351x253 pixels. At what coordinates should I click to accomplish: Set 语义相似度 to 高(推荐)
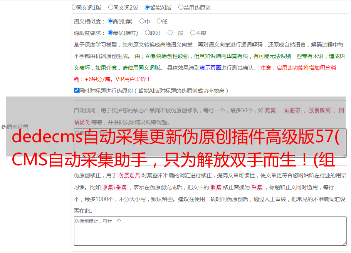110,21
